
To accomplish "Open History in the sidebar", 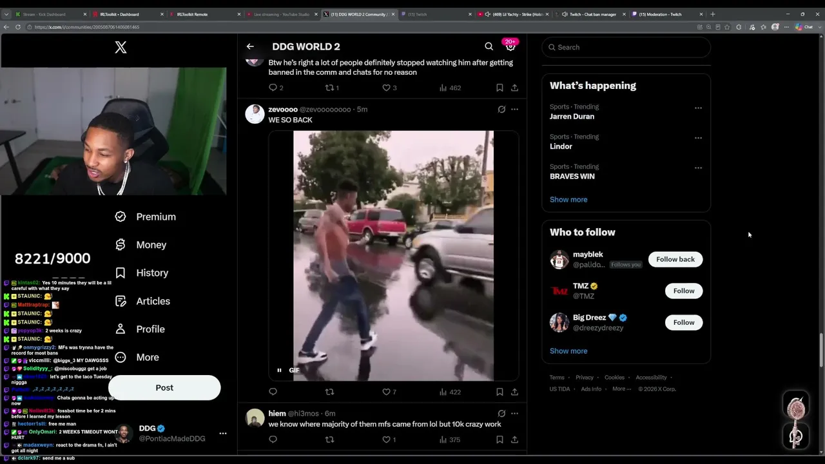I will (x=141, y=273).
